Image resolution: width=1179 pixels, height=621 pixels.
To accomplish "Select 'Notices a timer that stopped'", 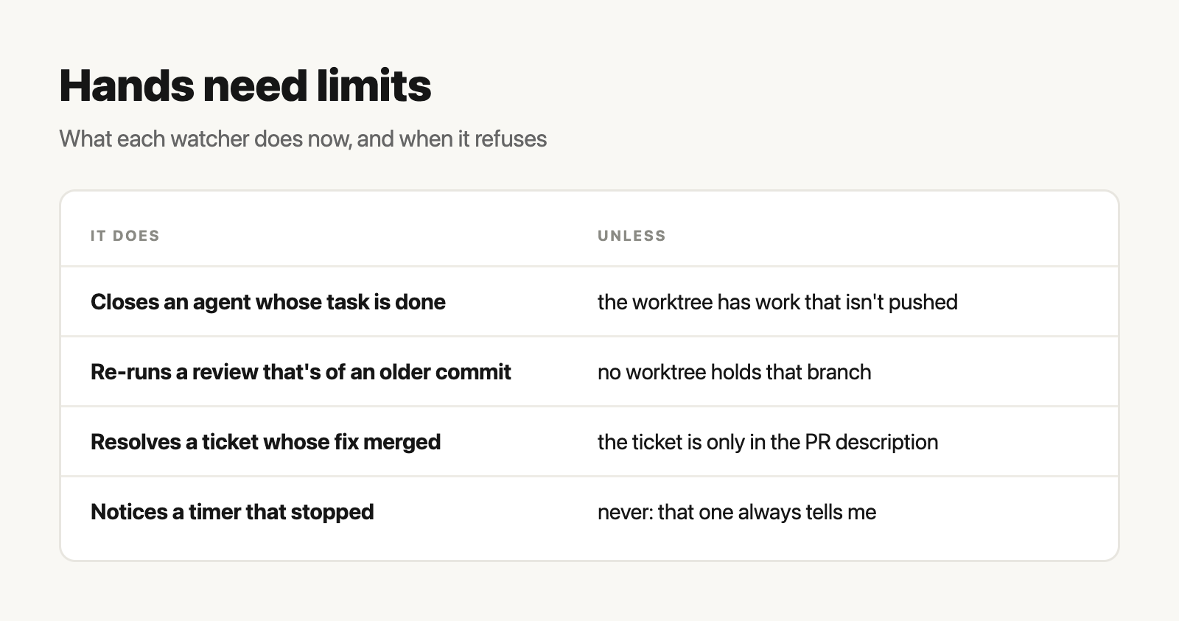I will pos(232,512).
